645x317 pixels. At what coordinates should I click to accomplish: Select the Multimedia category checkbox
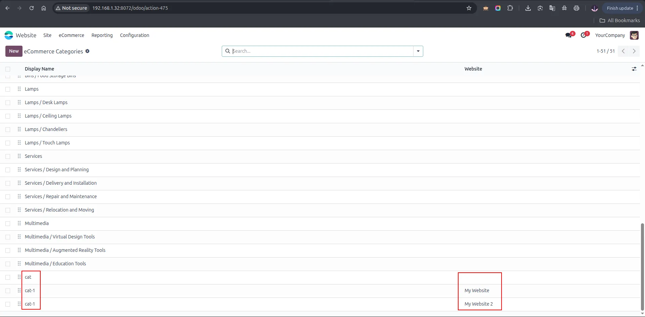click(x=8, y=223)
